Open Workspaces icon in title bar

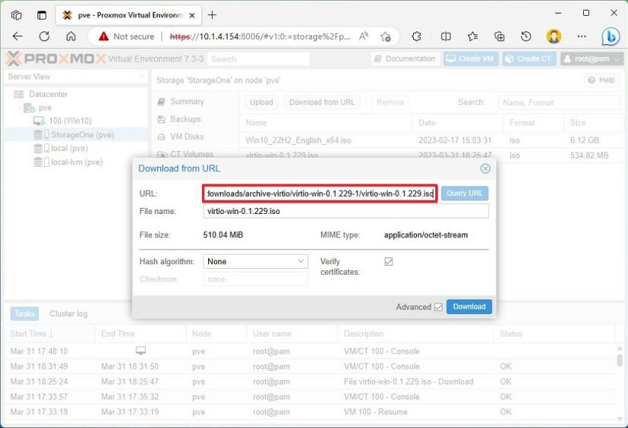tap(17, 15)
